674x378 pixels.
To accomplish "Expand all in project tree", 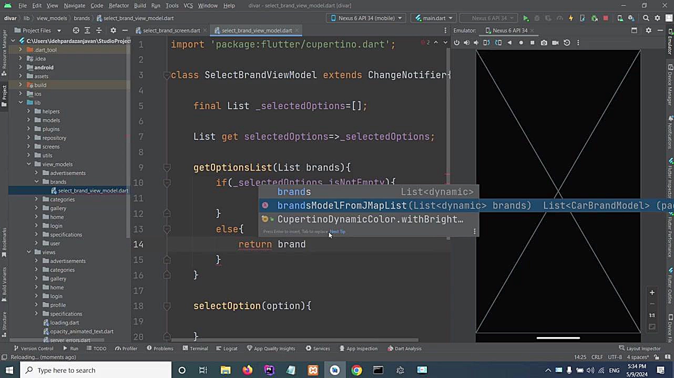I will point(87,30).
